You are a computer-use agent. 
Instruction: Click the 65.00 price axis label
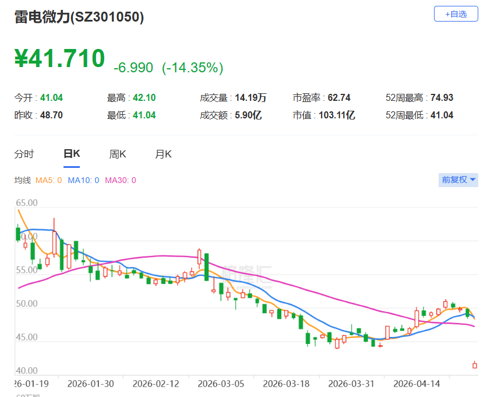25,203
